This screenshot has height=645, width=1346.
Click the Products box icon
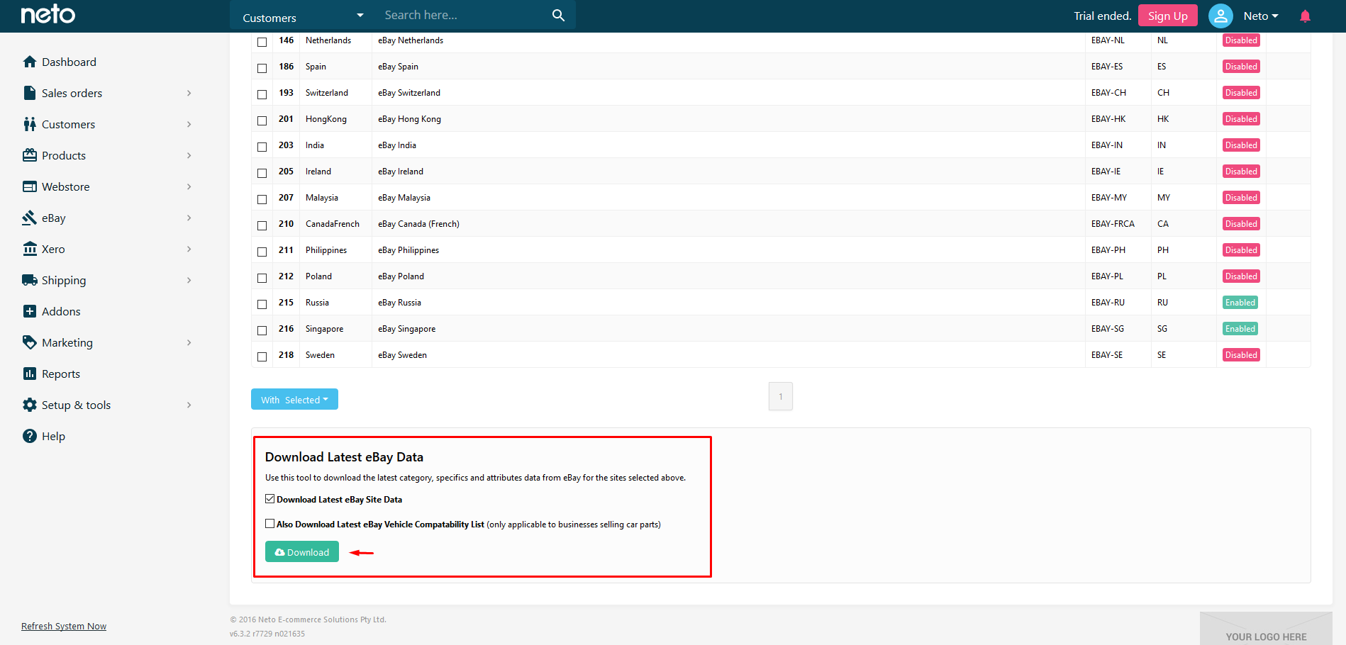pyautogui.click(x=30, y=155)
